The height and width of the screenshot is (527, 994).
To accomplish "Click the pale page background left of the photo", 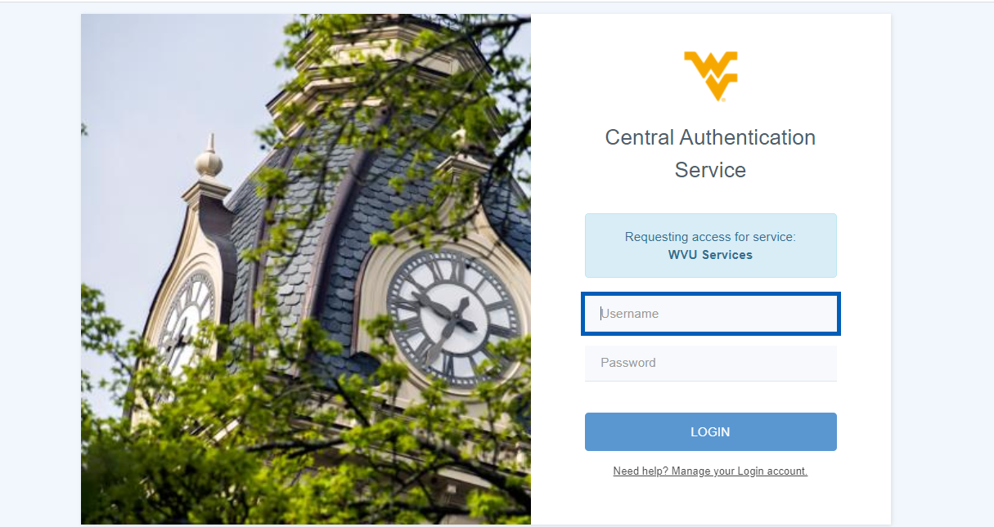I will (x=41, y=270).
